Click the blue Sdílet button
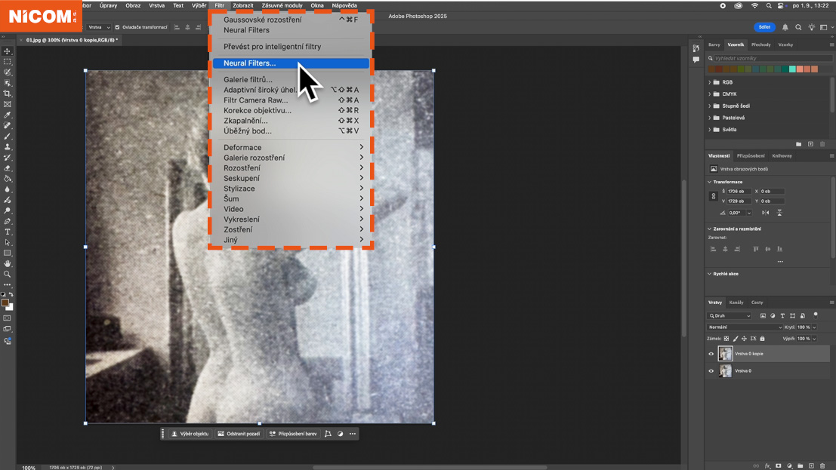 [x=764, y=26]
